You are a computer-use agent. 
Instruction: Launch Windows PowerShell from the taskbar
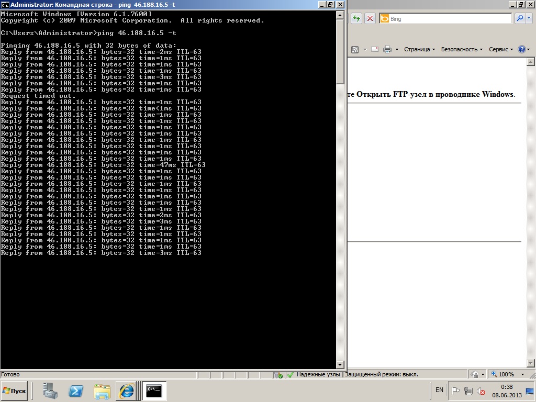coord(76,390)
